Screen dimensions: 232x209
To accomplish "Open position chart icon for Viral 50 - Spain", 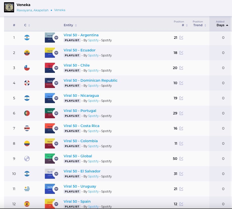I will click(x=181, y=204).
